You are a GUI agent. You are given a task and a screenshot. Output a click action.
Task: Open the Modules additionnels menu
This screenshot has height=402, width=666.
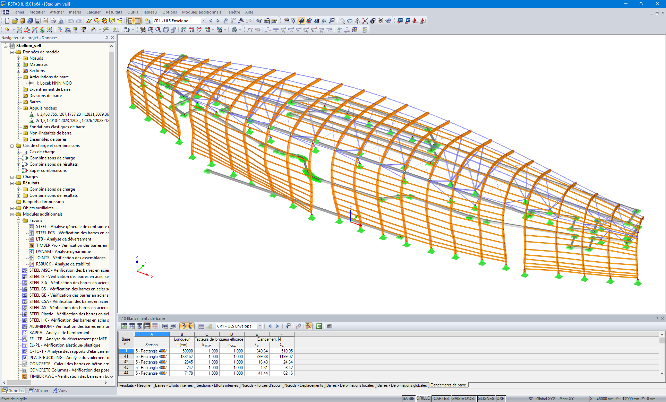pyautogui.click(x=201, y=12)
